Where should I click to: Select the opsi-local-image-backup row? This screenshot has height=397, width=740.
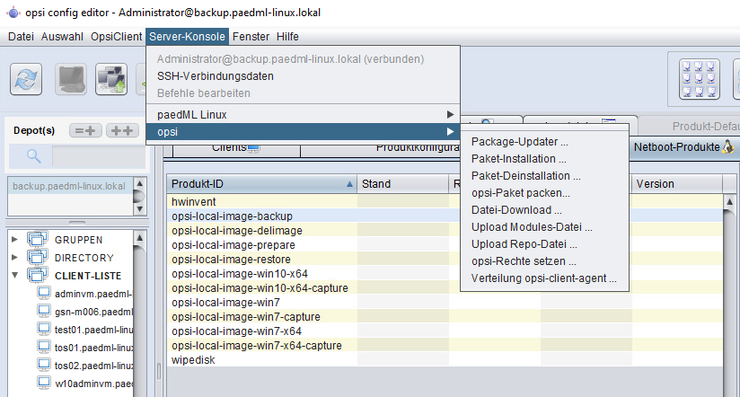[x=445, y=216]
